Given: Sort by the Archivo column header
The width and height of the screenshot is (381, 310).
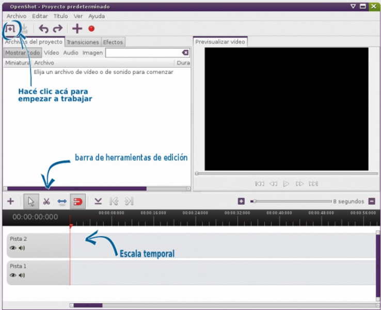Looking at the screenshot, I should [x=103, y=63].
